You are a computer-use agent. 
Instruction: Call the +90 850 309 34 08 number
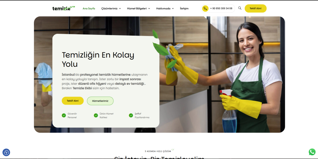(x=221, y=8)
